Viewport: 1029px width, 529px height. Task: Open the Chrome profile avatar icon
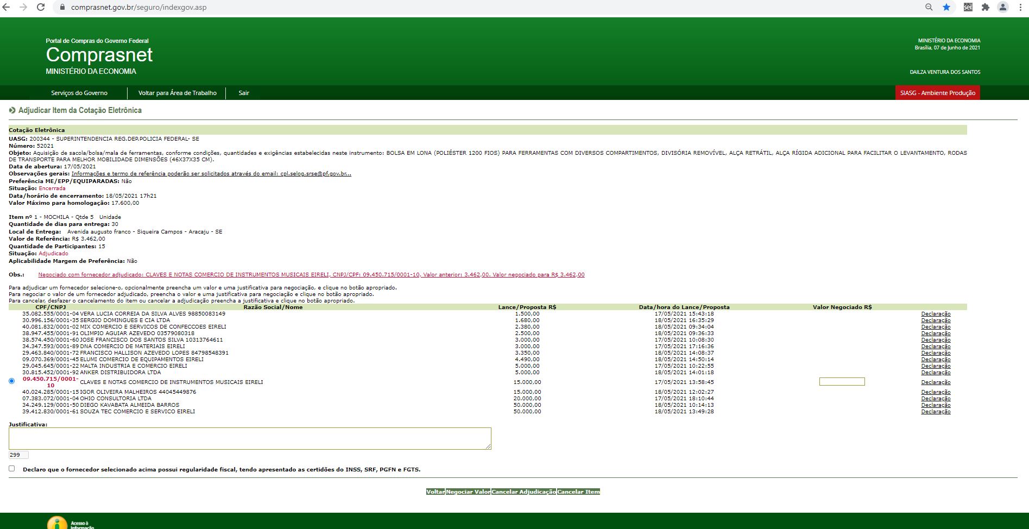(x=1003, y=7)
